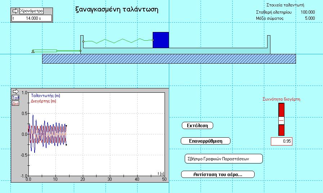323x193 pixels.
Task: Click the green spring on the cart
Action: (118, 41)
